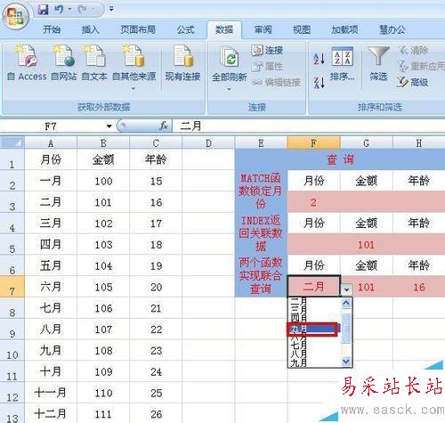This screenshot has width=445, height=423.
Task: Open the Office button menu
Action: click(15, 16)
